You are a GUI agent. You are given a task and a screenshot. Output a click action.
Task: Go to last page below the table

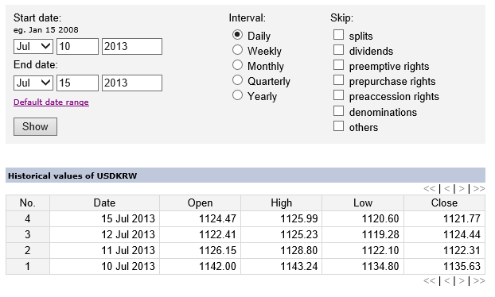pyautogui.click(x=479, y=280)
